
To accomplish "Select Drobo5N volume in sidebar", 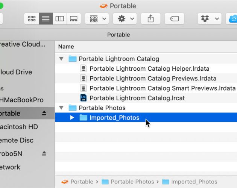I will (x=11, y=154).
